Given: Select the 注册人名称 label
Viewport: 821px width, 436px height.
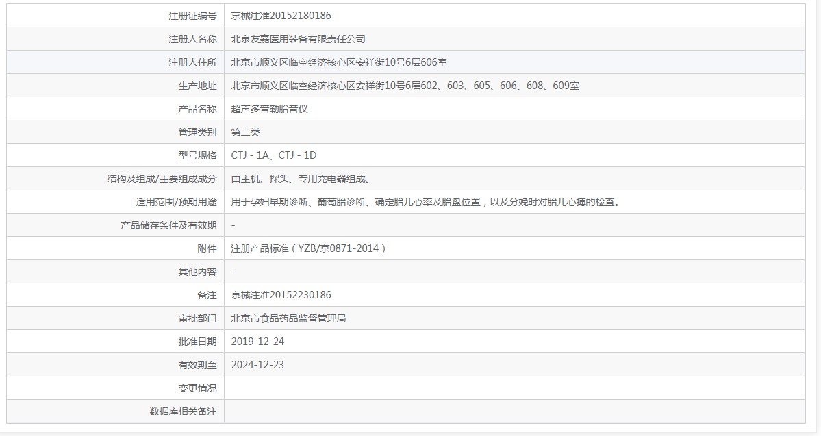Looking at the screenshot, I should pyautogui.click(x=192, y=39).
